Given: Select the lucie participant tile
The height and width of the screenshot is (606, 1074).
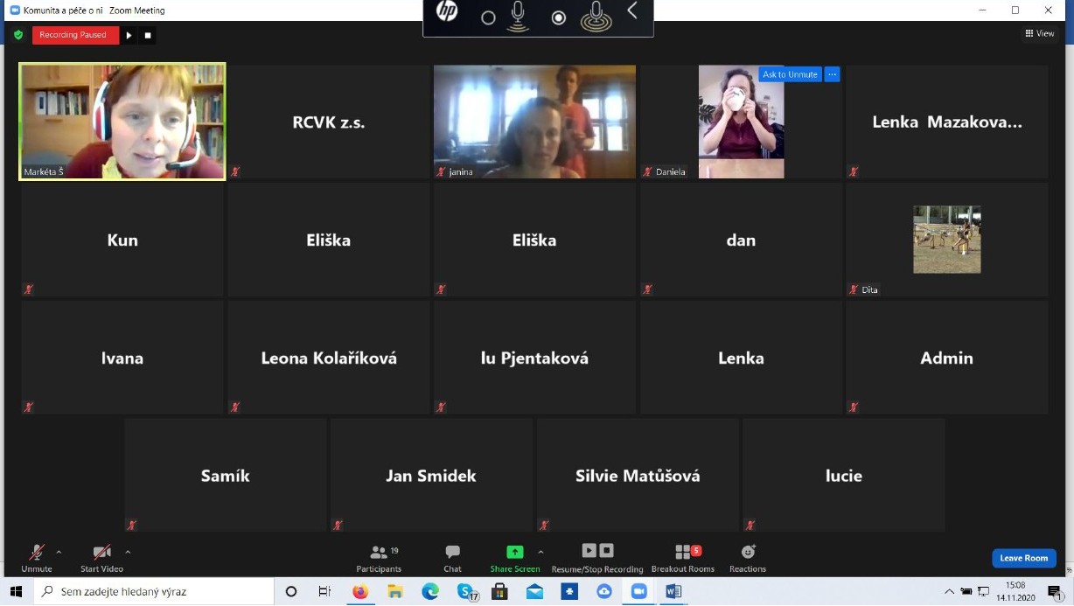Looking at the screenshot, I should pos(844,476).
